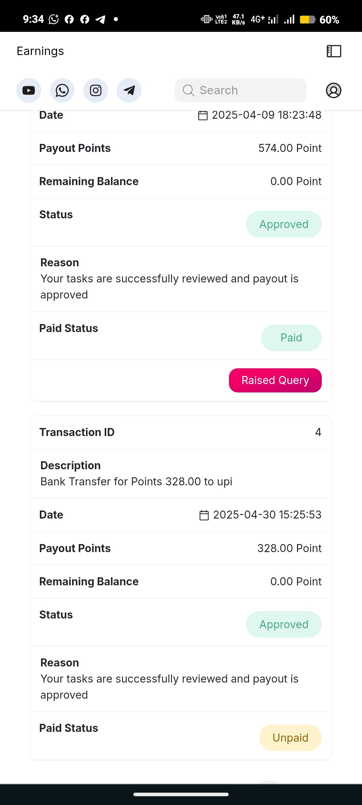The image size is (362, 805).
Task: Open the YouTube channel icon
Action: [29, 91]
